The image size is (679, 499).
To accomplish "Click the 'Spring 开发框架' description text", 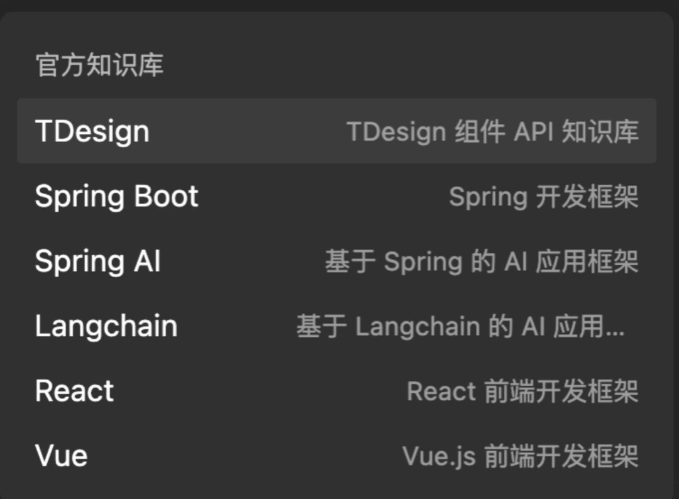I will coord(543,197).
